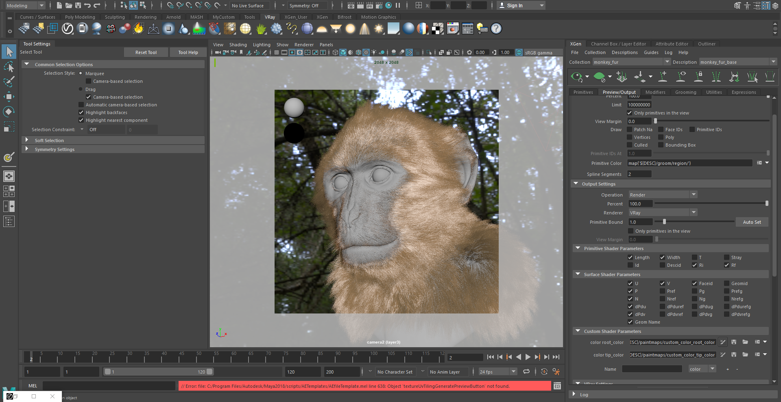
Task: Select the arrow Select tool in left toolbox
Action: [x=9, y=52]
